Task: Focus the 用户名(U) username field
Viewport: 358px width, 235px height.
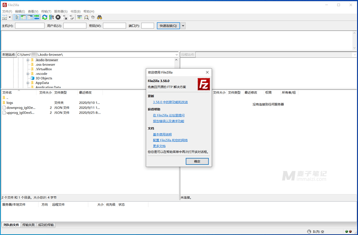Action: (x=75, y=26)
